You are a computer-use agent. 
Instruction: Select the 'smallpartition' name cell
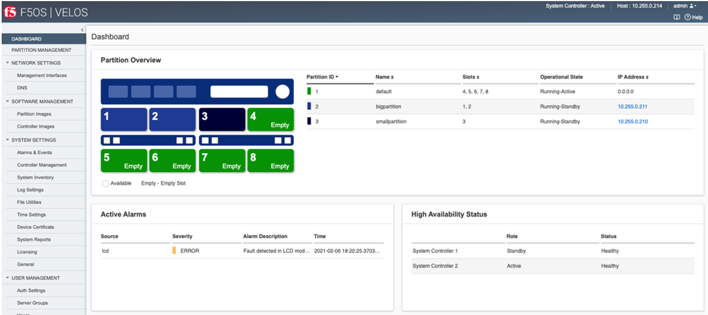pyautogui.click(x=391, y=121)
